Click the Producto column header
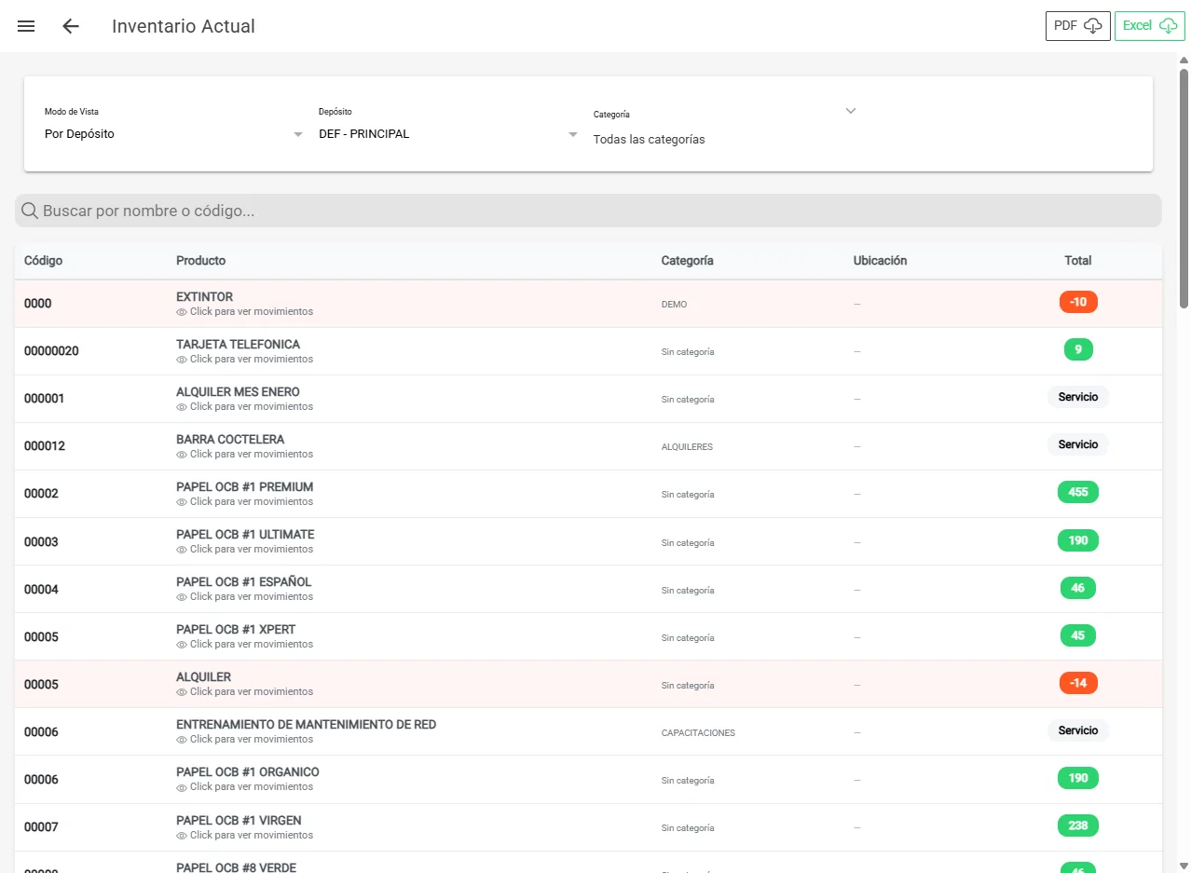 pos(201,261)
